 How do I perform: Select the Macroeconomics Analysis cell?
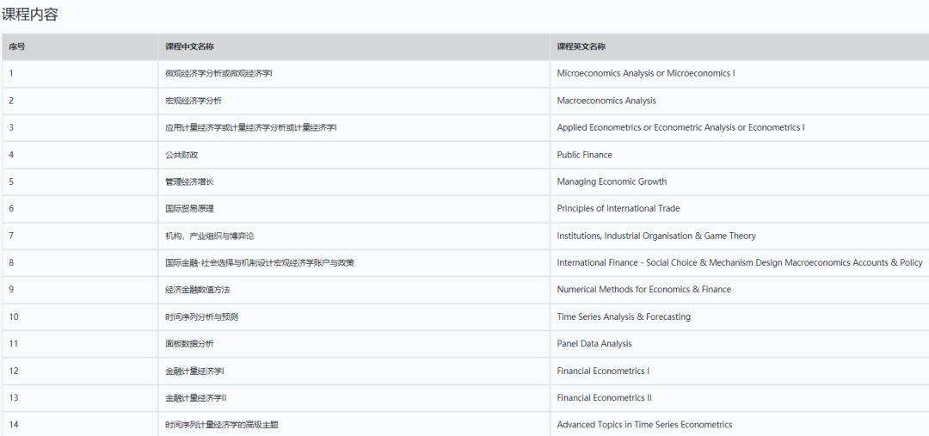point(606,101)
